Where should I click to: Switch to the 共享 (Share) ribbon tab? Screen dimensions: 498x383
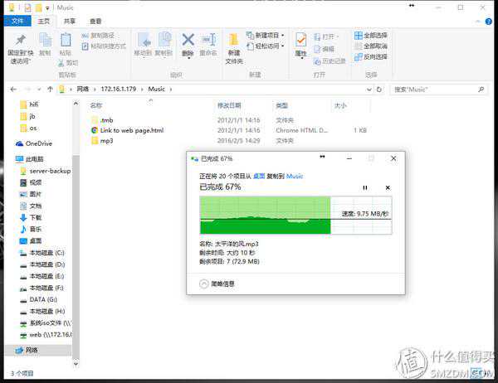(x=69, y=21)
